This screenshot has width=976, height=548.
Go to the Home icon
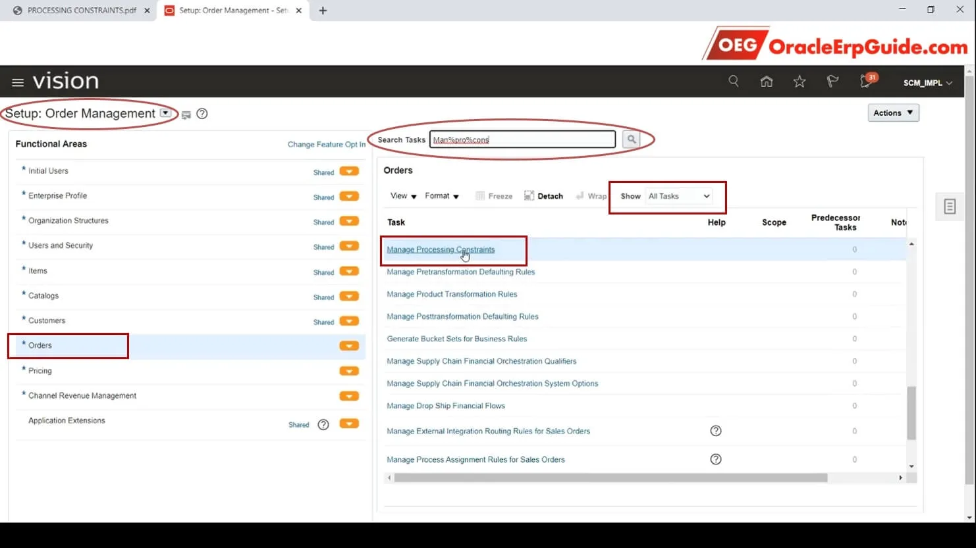point(767,82)
